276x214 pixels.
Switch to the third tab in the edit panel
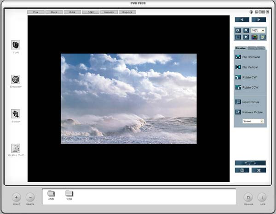coord(261,48)
